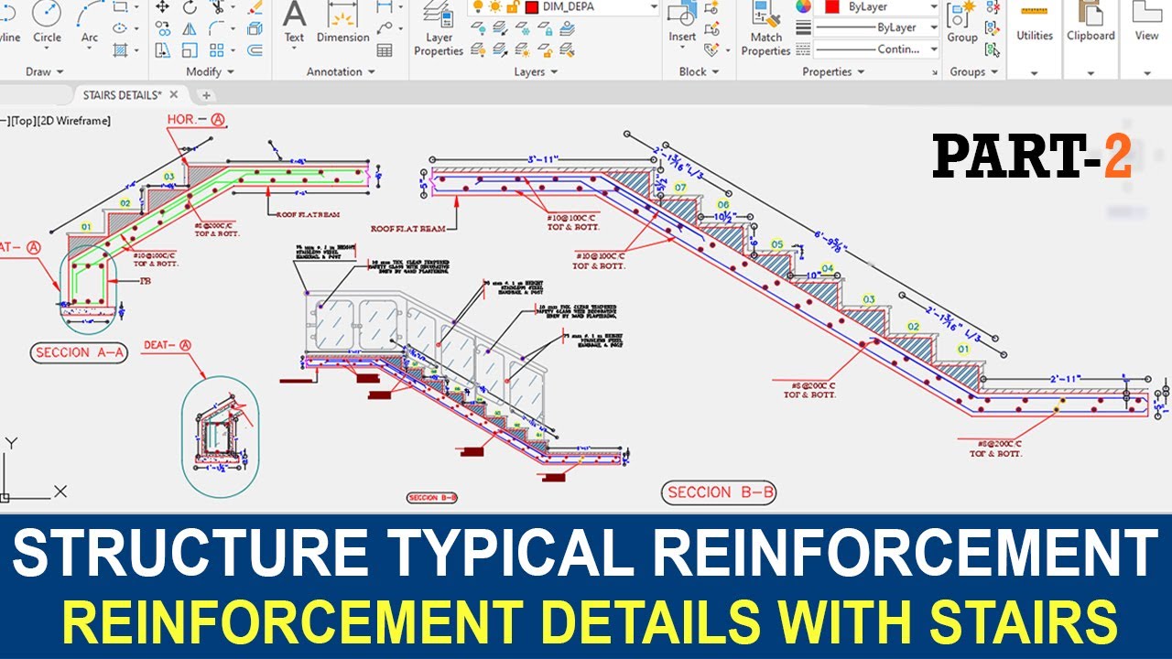This screenshot has height=659, width=1172.
Task: Expand the Layers panel dropdown
Action: click(x=536, y=71)
